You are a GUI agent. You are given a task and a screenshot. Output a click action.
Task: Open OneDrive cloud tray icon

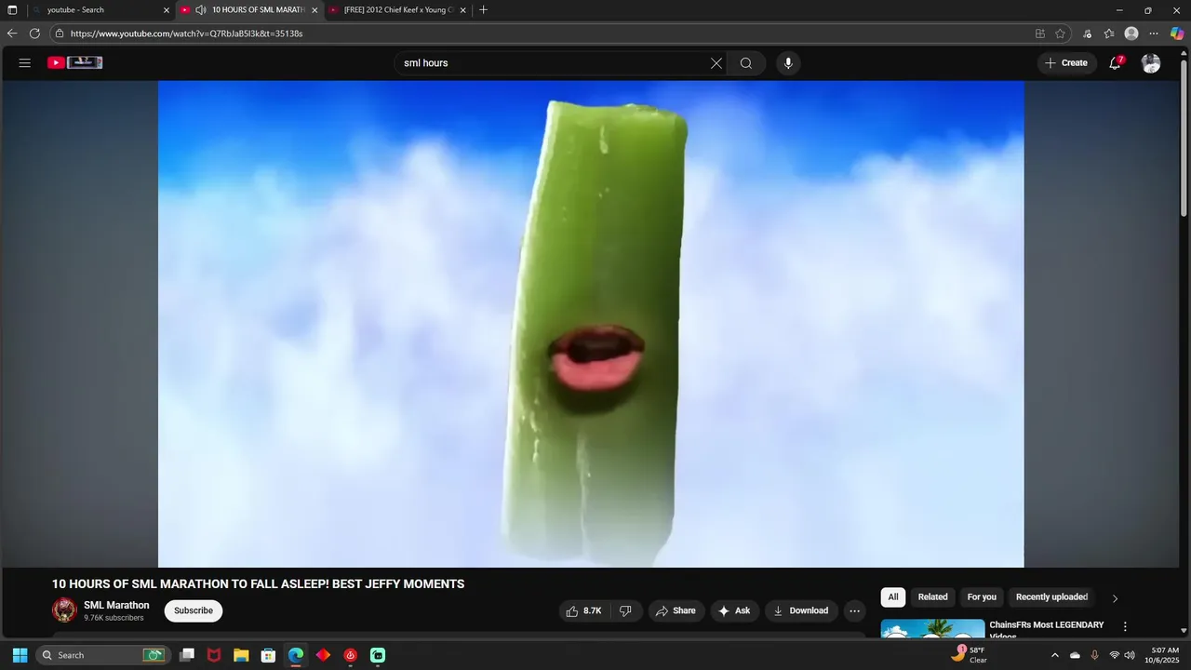point(1075,655)
